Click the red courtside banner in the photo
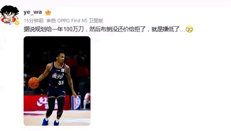 pyautogui.click(x=47, y=103)
